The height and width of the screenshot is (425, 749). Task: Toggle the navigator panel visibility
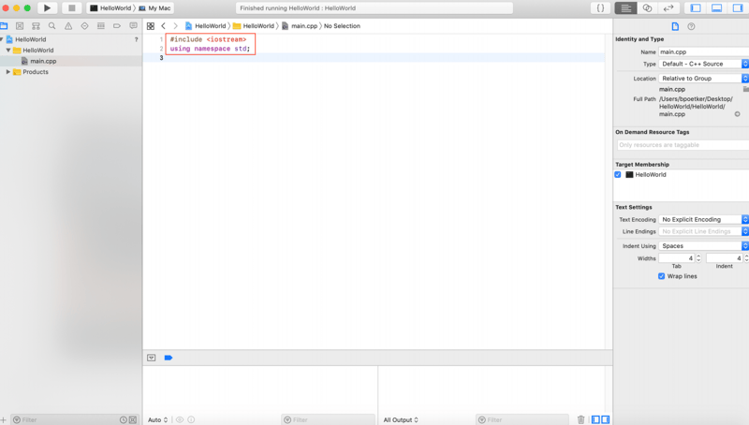(696, 8)
